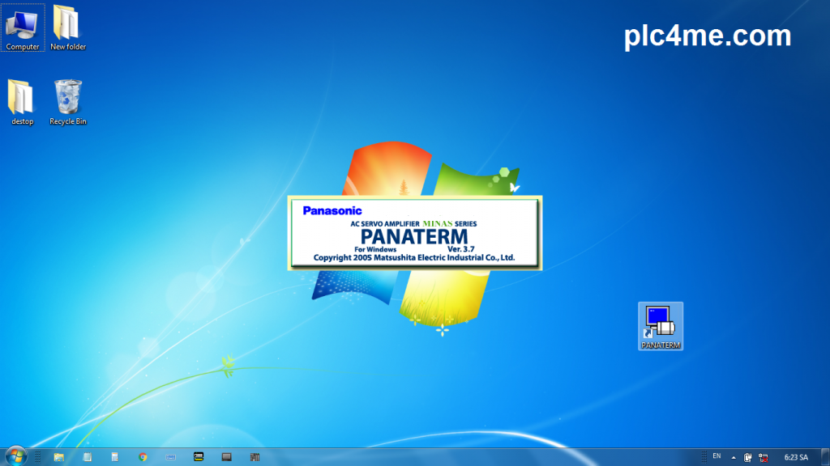Open the EN input language selector
The height and width of the screenshot is (466, 830).
coord(717,456)
